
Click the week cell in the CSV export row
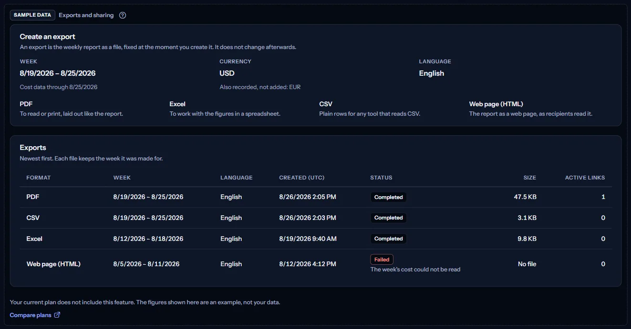148,218
